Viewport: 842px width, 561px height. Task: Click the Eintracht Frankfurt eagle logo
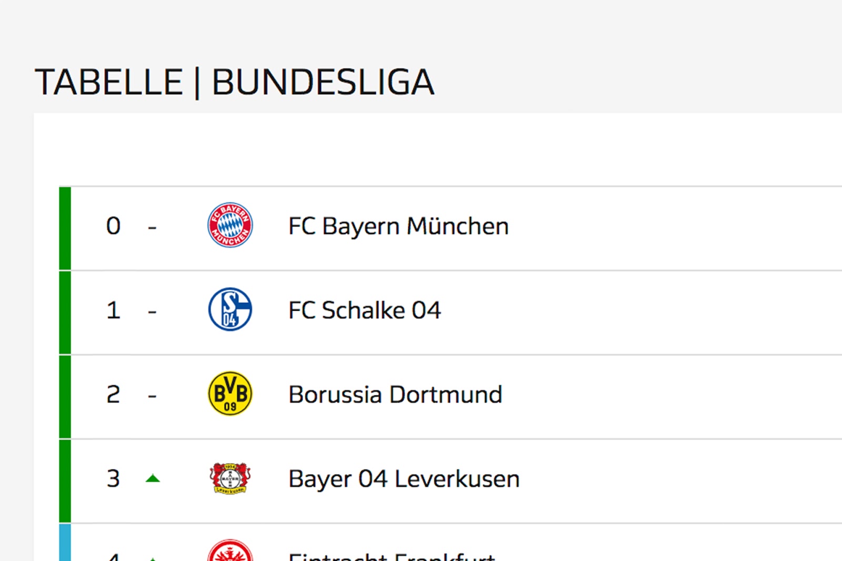[x=230, y=550]
